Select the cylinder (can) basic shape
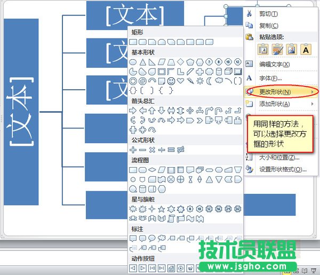This screenshot has height=275, width=320. [219, 72]
